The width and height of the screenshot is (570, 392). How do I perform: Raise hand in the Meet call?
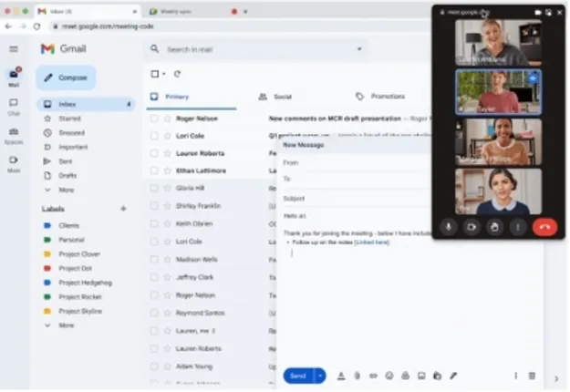click(494, 227)
